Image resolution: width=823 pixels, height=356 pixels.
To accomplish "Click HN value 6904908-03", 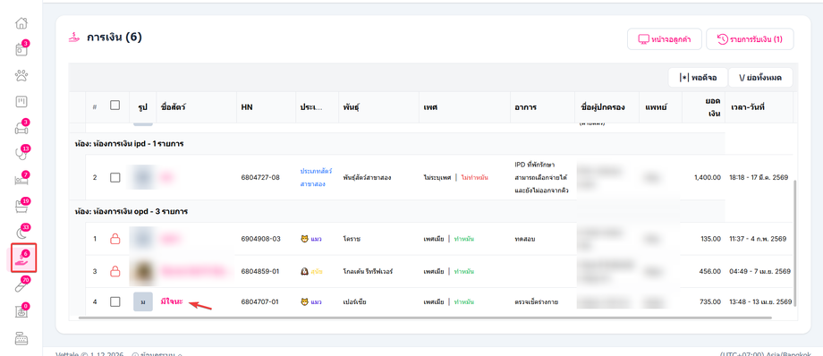I will (x=260, y=239).
